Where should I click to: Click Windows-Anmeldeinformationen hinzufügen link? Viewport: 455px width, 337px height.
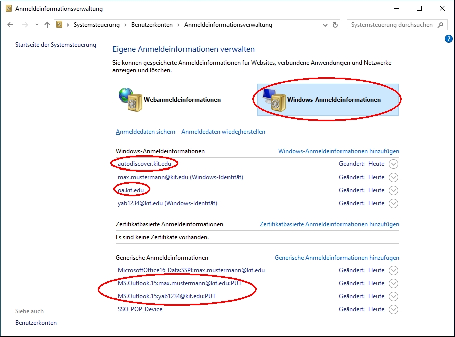[x=338, y=151]
